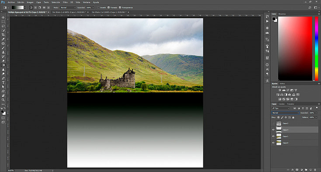Click the hue spectrum slider
This screenshot has width=321, height=172.
click(317, 48)
